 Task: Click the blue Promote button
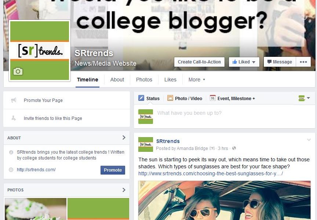point(113,170)
